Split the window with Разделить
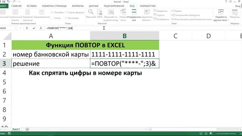This screenshot has width=242, height=136. click(160, 11)
